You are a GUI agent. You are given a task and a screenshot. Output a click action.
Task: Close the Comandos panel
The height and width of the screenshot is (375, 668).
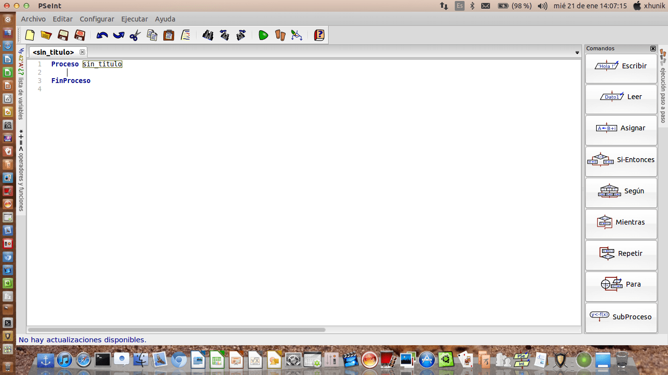click(x=653, y=48)
